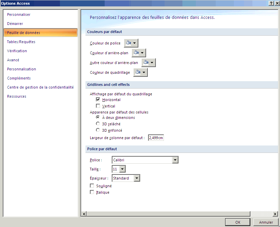
Task: Select the 3D relâché cell appearance
Action: pos(98,124)
